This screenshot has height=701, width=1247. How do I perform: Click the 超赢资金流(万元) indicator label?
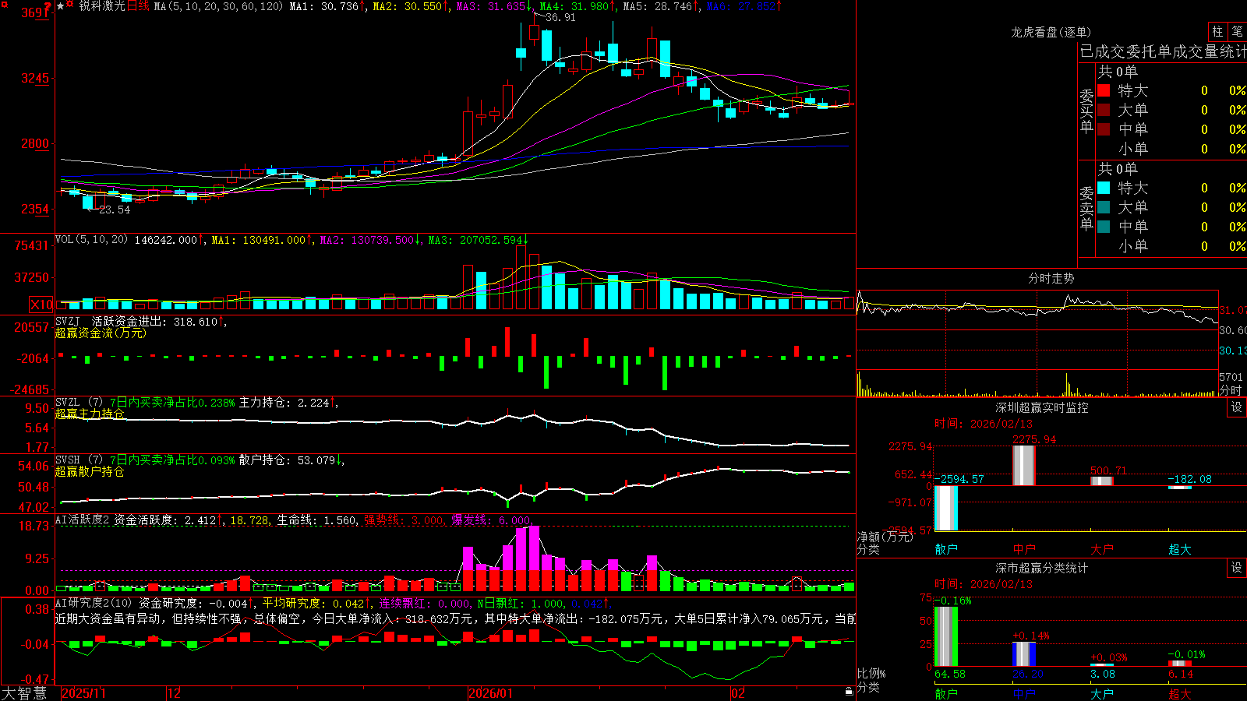point(101,333)
